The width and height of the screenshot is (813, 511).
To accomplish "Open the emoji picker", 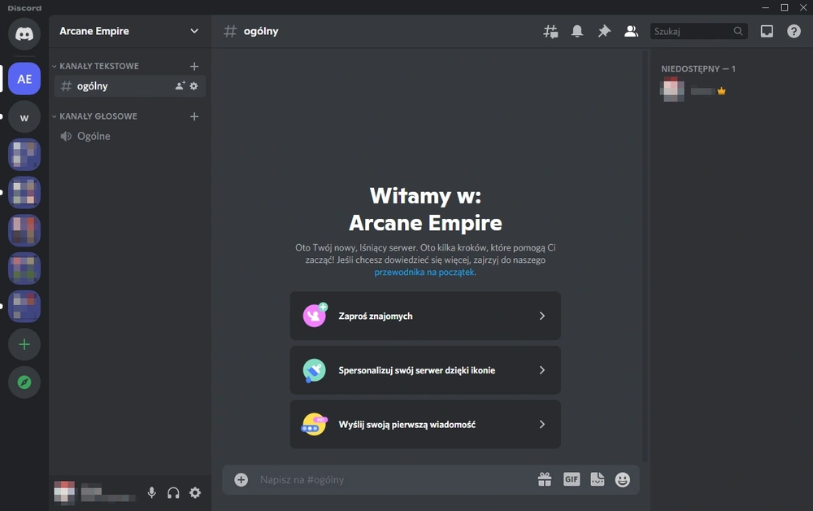I will point(623,479).
